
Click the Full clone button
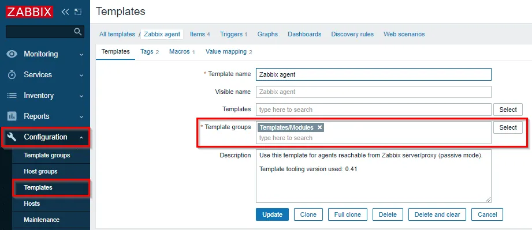pyautogui.click(x=347, y=214)
